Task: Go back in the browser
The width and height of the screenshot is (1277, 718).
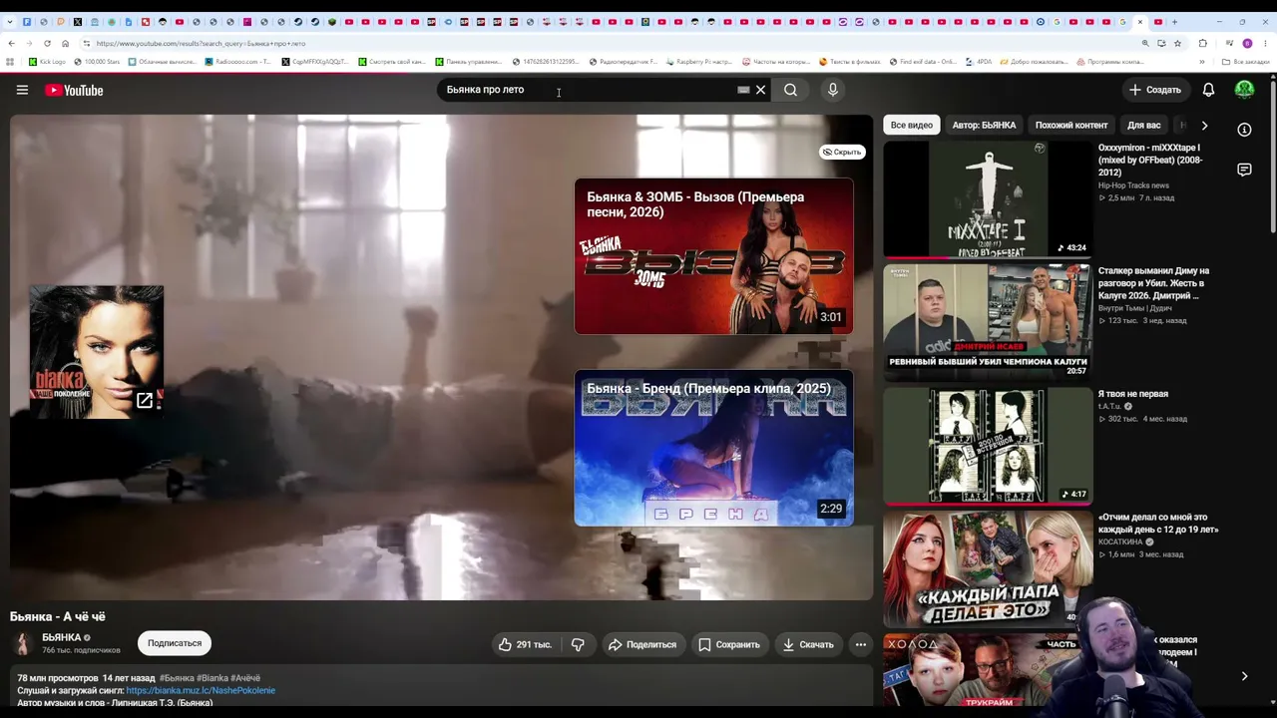Action: click(11, 43)
